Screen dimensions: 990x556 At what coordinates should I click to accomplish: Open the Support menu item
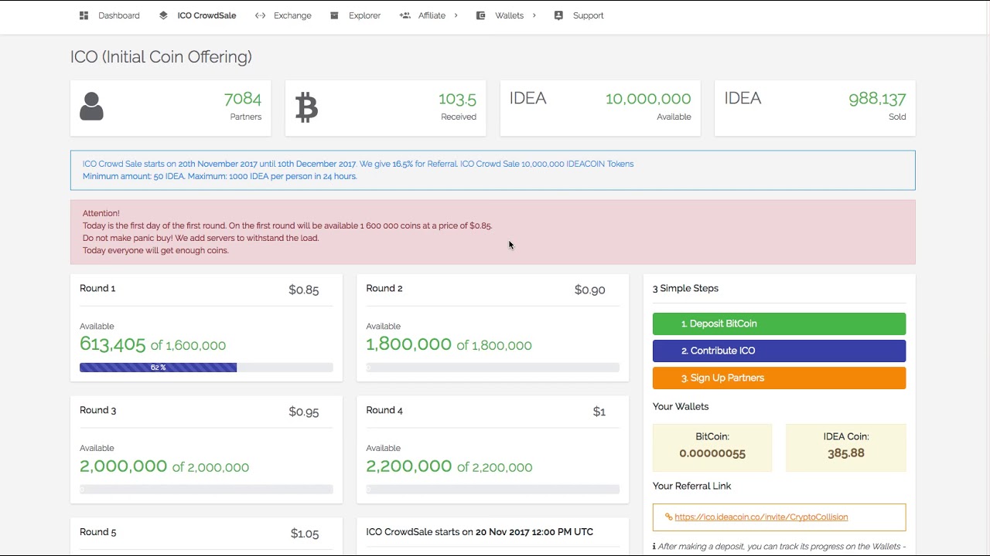pyautogui.click(x=588, y=15)
